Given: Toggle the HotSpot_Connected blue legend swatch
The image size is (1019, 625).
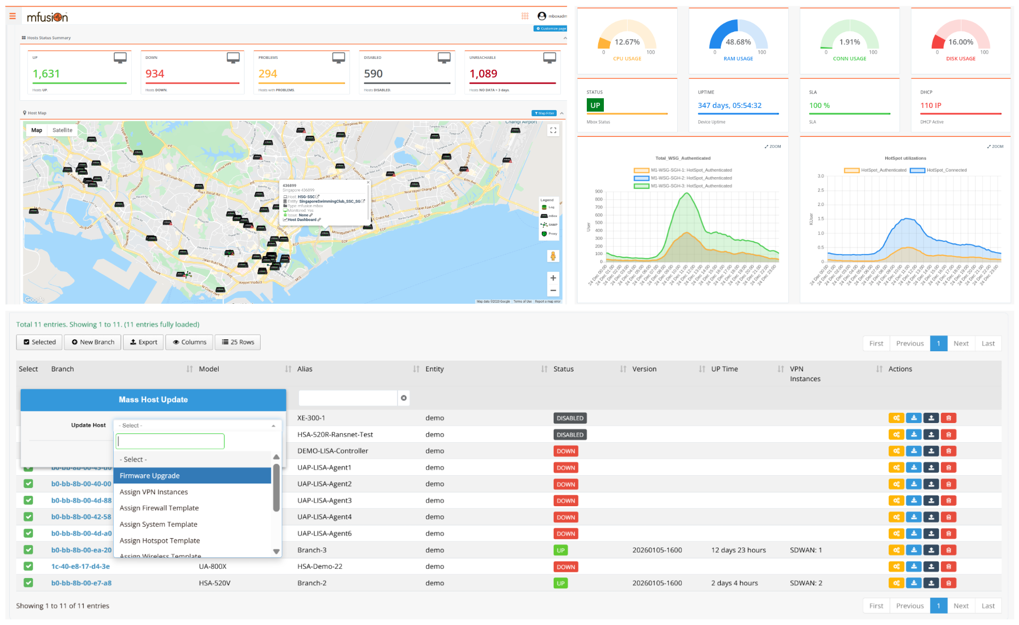Looking at the screenshot, I should [917, 170].
